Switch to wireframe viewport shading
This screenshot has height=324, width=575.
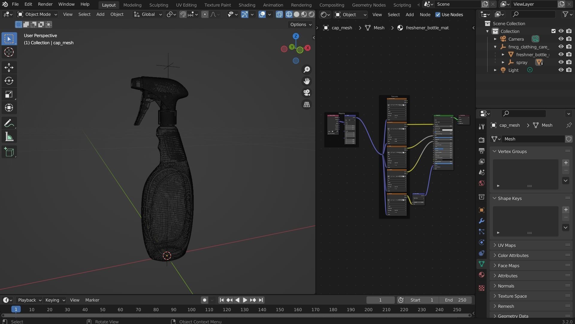289,14
